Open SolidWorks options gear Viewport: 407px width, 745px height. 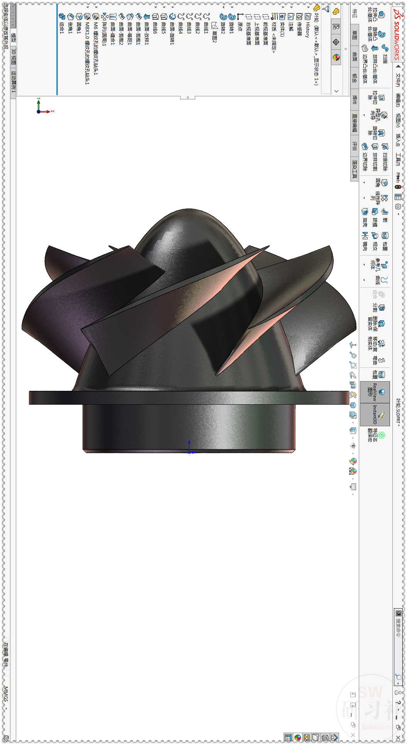coord(398,207)
